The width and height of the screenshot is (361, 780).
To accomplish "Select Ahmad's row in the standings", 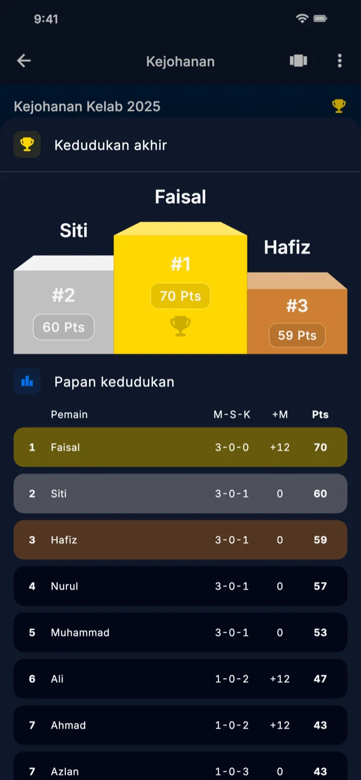I will 180,725.
